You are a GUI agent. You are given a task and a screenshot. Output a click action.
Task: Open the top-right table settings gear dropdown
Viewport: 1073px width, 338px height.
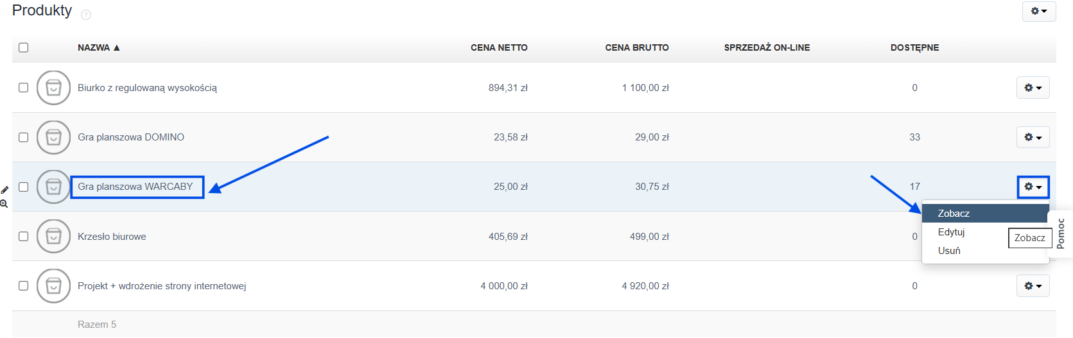pyautogui.click(x=1039, y=11)
